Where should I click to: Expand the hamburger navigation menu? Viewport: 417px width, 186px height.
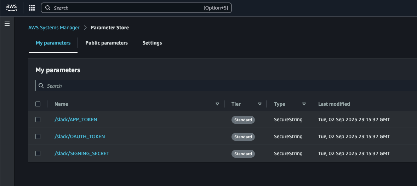[x=7, y=24]
